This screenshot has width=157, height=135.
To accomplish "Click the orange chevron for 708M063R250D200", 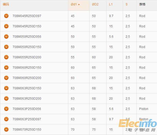I will [x=6, y=99].
